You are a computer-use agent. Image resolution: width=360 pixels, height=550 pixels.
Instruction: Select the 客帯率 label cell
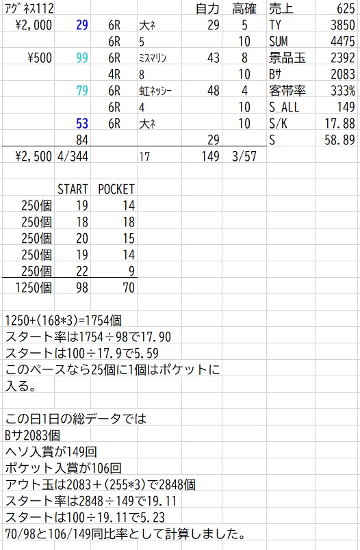[x=290, y=90]
